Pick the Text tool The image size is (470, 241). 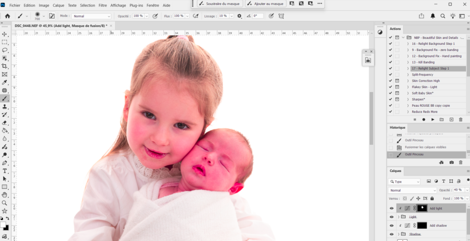click(5, 171)
